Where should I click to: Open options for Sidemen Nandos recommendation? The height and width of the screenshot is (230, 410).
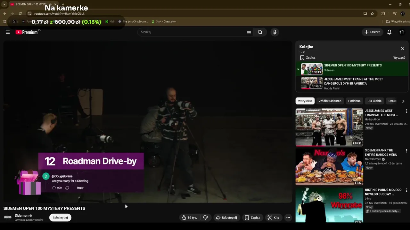click(406, 151)
